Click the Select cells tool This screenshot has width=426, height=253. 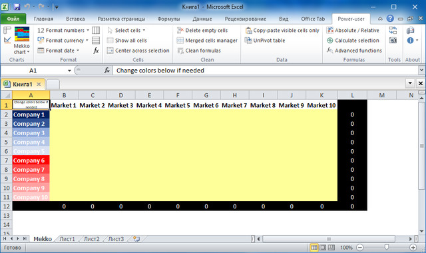click(x=126, y=30)
